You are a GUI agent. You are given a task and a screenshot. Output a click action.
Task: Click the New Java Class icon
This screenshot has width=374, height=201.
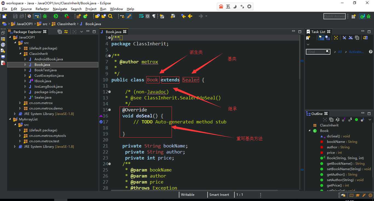85,16
